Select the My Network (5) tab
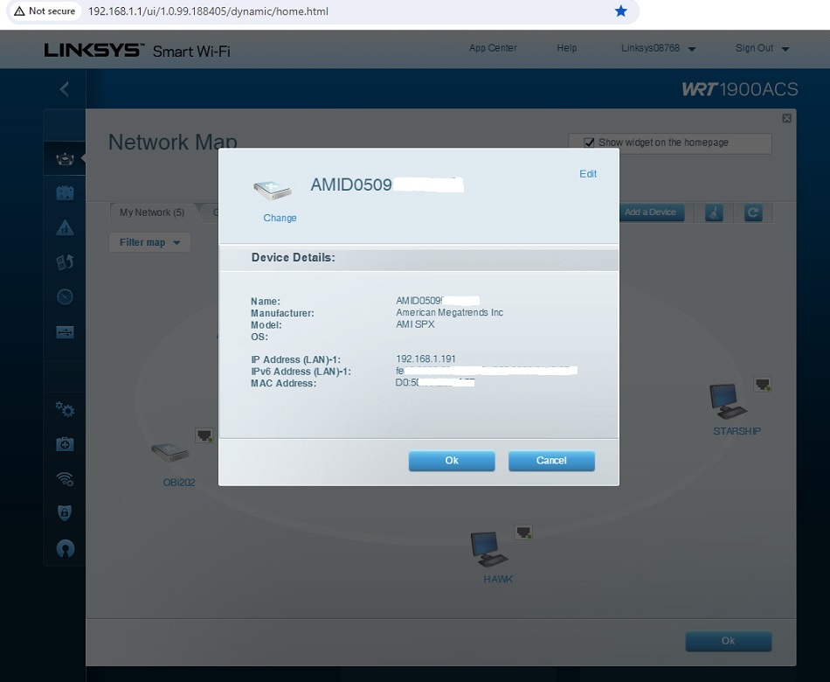 pos(152,212)
